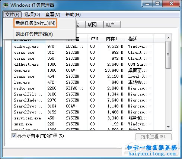Screen dimensions: 182x159
Task: Click memory value 7,640 K
Action: click(115, 100)
